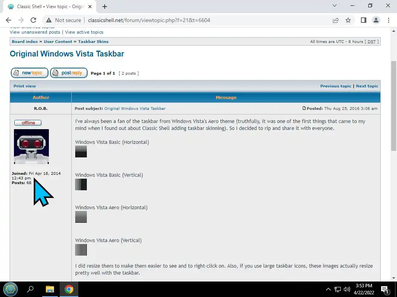Image resolution: width=397 pixels, height=297 pixels.
Task: Close the Classic Shell browser tab
Action: (90, 7)
